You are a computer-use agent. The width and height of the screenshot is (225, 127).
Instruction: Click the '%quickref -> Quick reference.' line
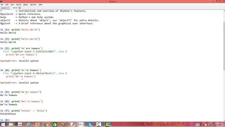21,14
